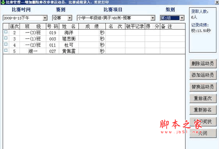Click the 名次 column header
219x149 pixels.
click(x=115, y=26)
